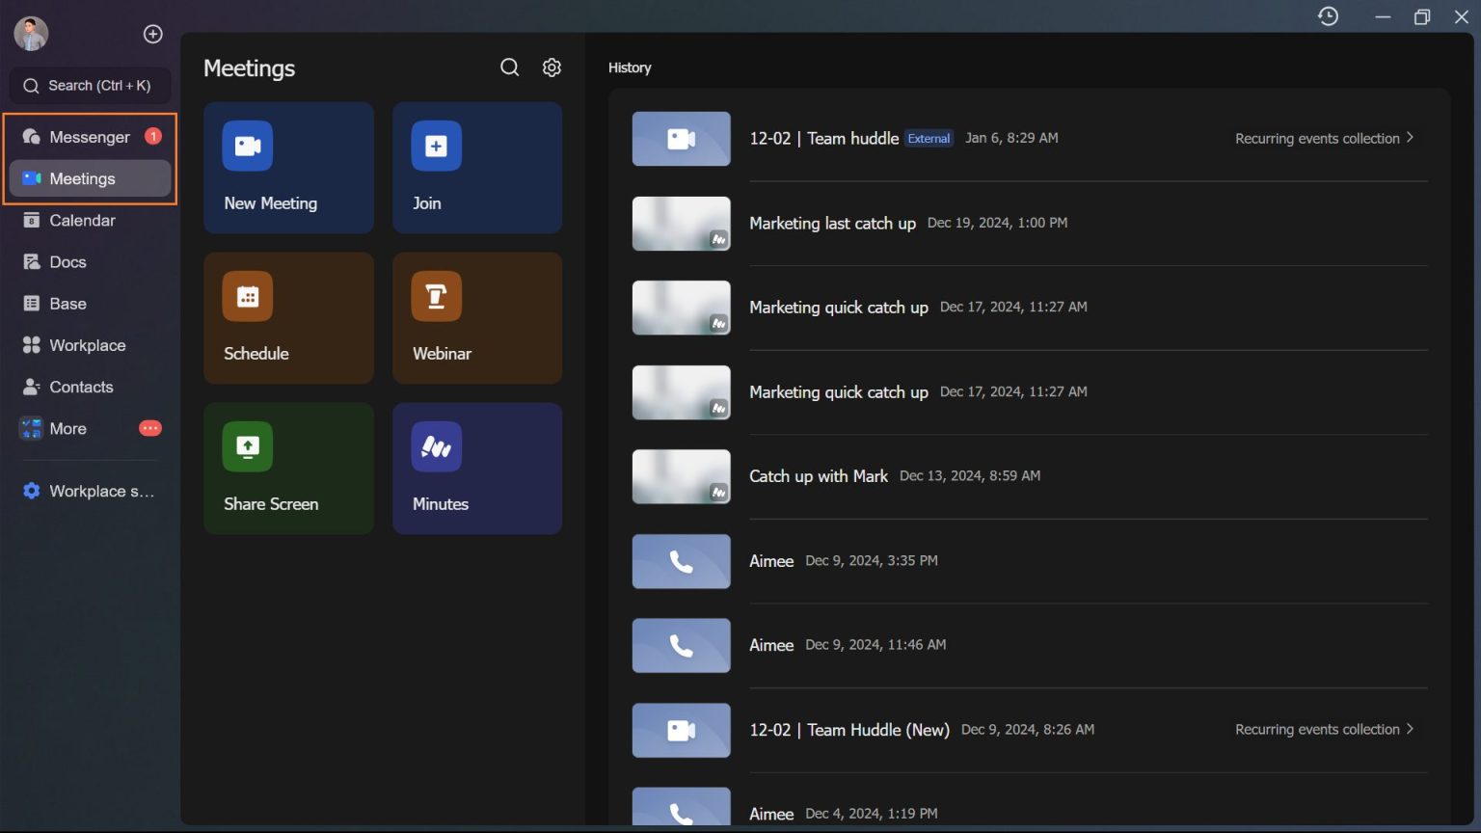Open meeting history clock icon in titlebar
The height and width of the screenshot is (833, 1481).
tap(1328, 16)
